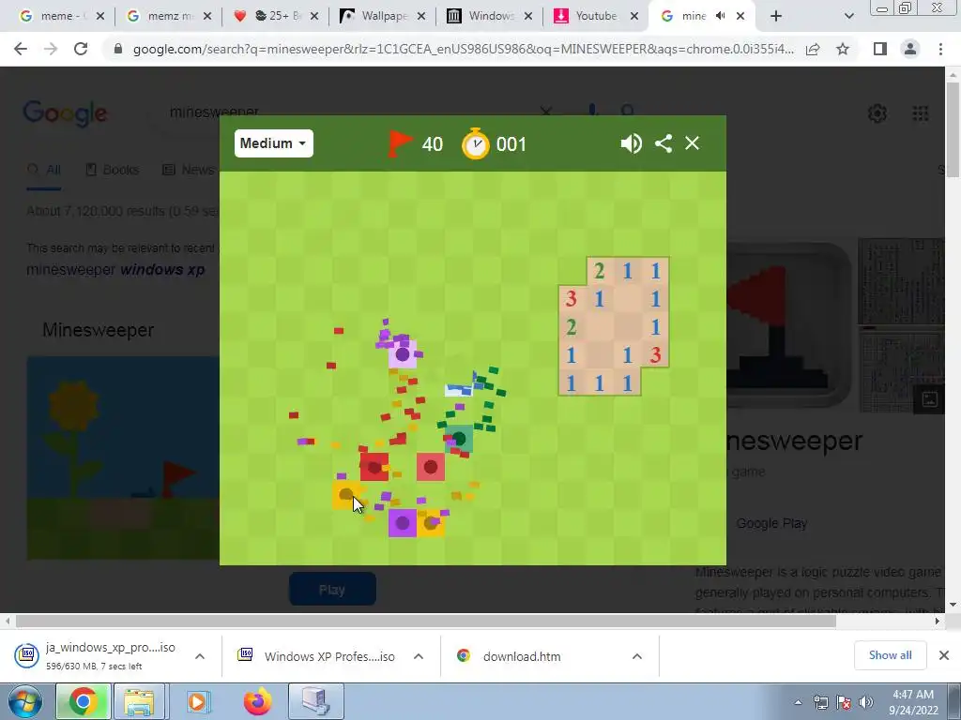Bookmark this page with star icon
The width and height of the screenshot is (961, 720).
843,49
